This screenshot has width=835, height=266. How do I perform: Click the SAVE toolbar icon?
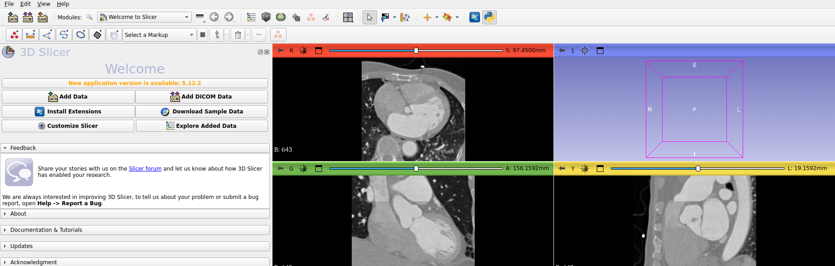pos(43,17)
